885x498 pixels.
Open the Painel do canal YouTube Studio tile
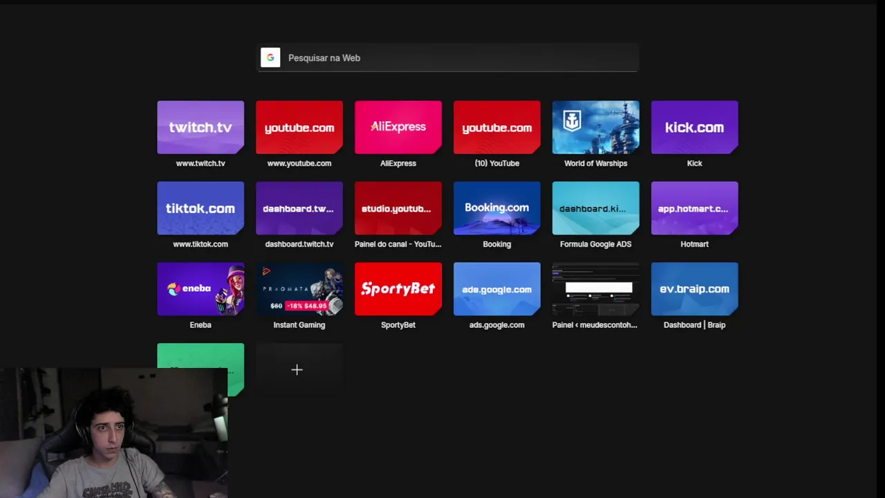click(x=398, y=208)
